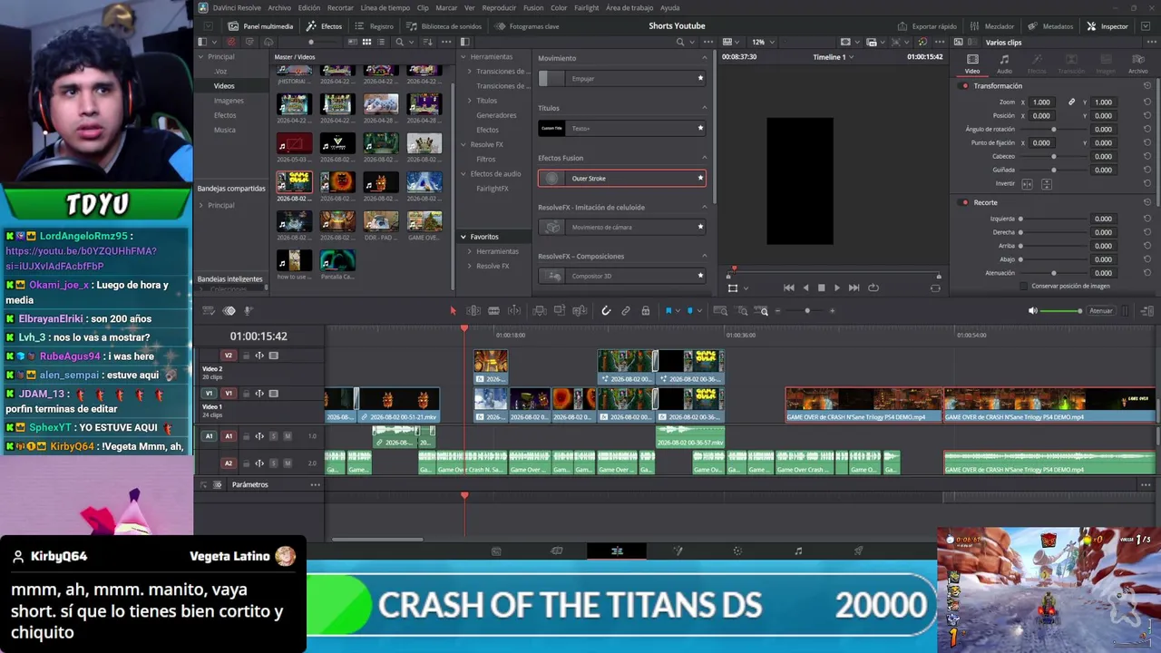
Task: Collapse the Herramientas tree node
Action: click(463, 57)
